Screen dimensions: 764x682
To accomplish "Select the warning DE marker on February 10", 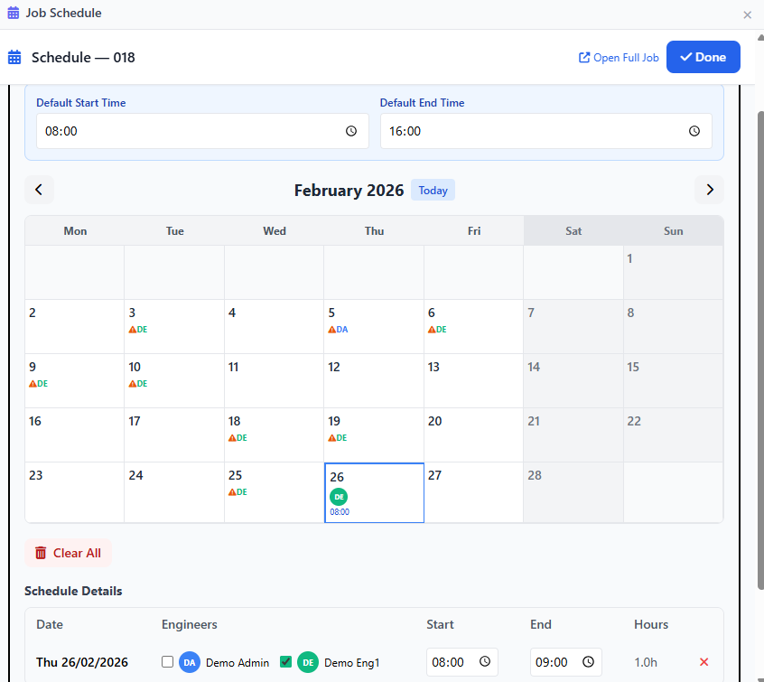I will coord(138,384).
